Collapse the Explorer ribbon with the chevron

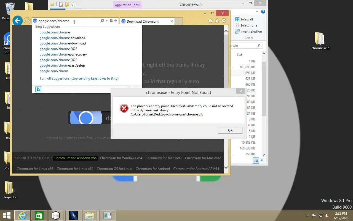[257, 12]
